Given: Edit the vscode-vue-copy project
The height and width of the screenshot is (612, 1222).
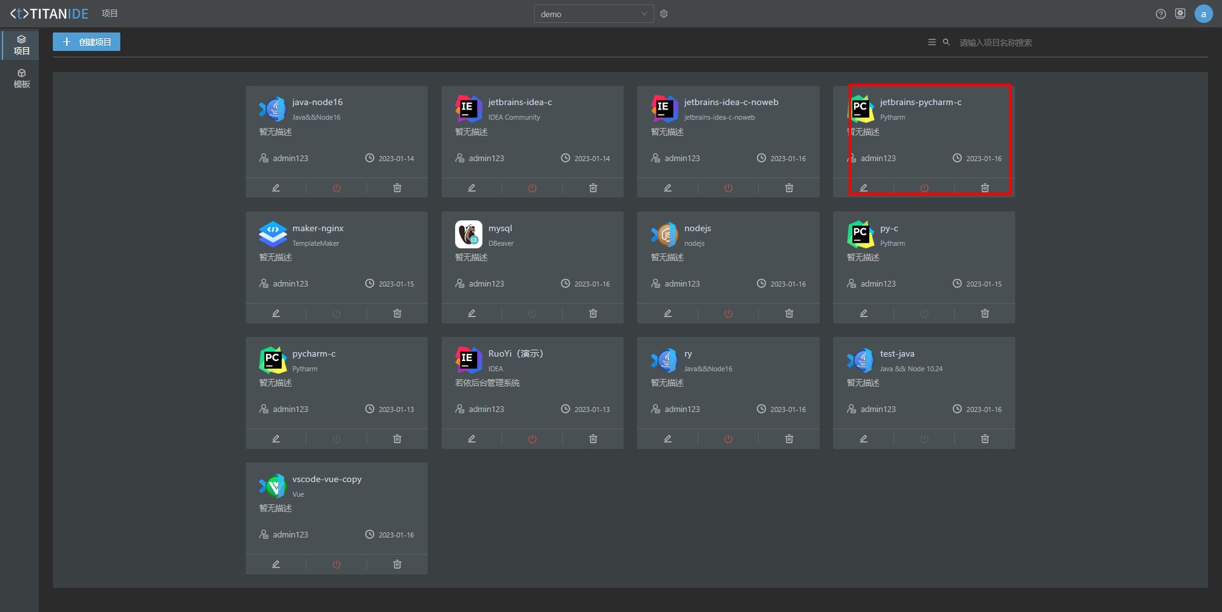Looking at the screenshot, I should point(276,564).
